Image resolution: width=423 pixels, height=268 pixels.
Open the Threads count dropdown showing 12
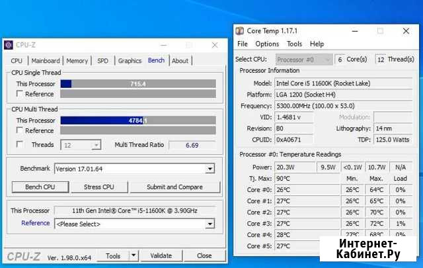81,145
